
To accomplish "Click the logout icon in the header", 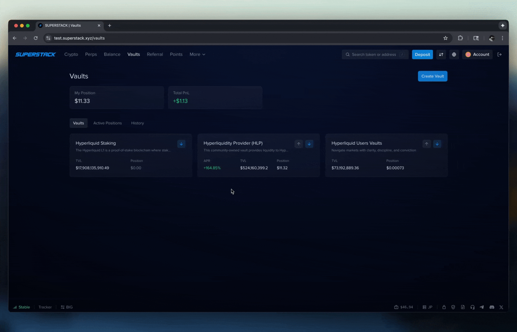I will pos(499,54).
